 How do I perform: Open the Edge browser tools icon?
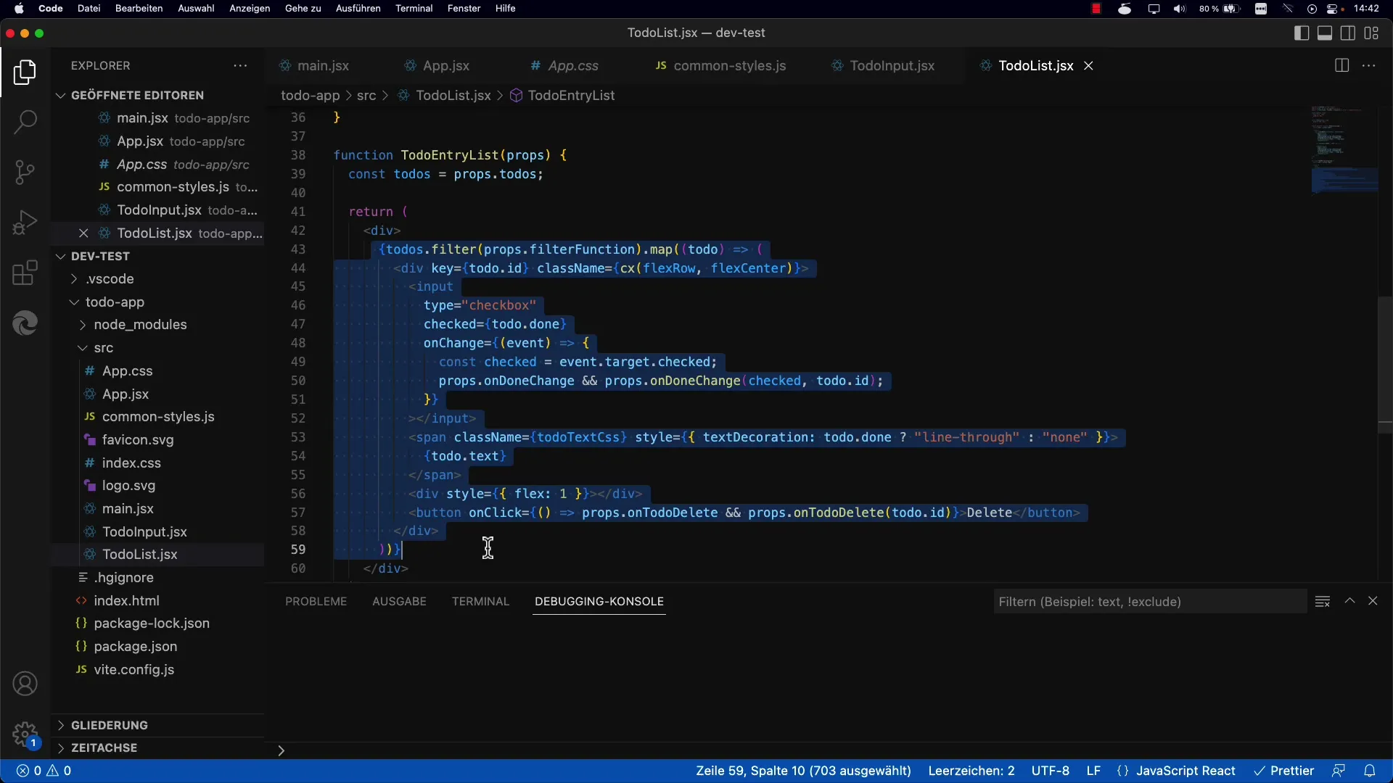point(25,323)
